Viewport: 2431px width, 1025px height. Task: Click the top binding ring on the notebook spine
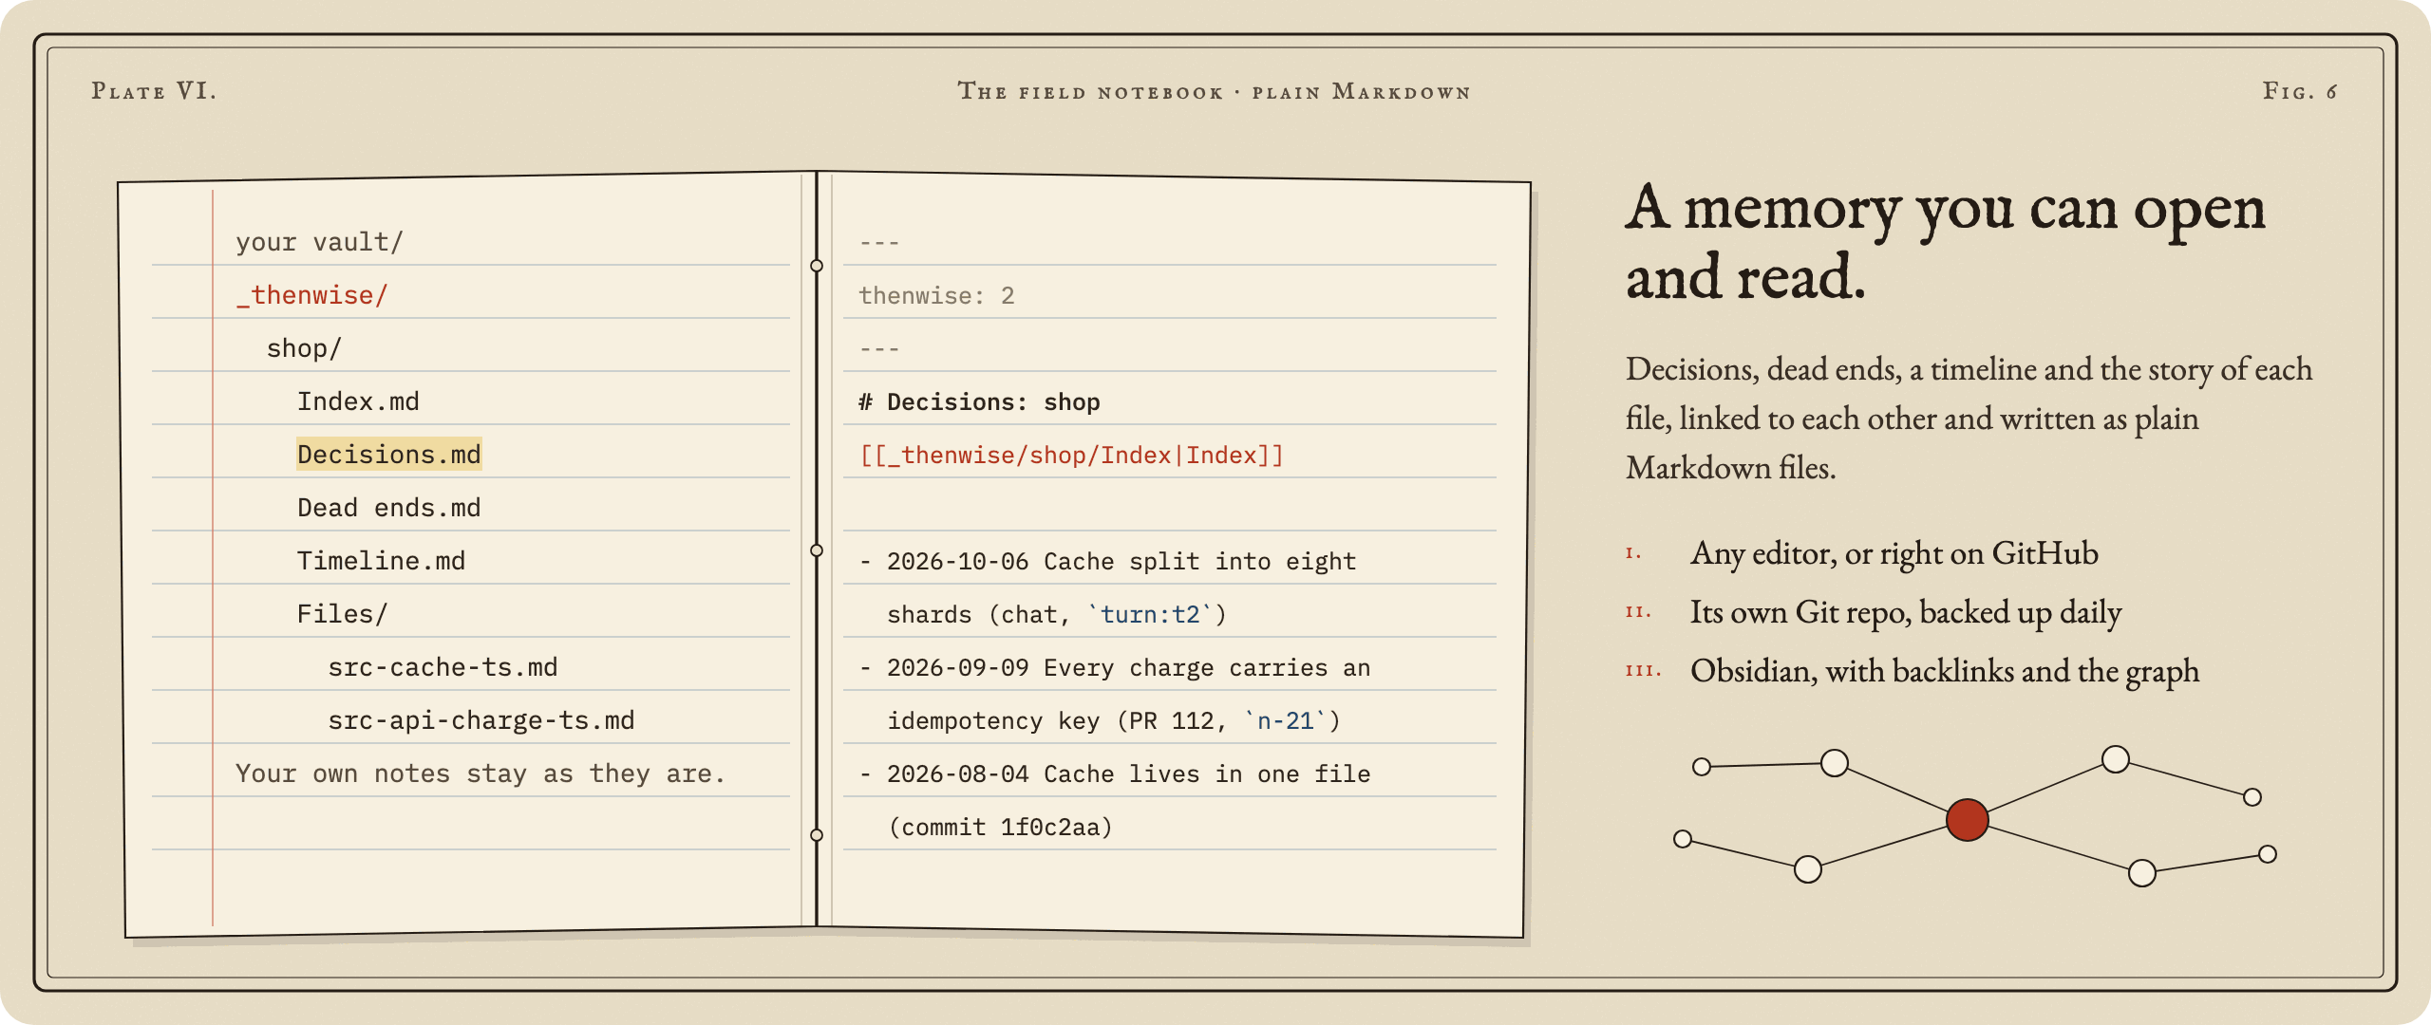(817, 266)
